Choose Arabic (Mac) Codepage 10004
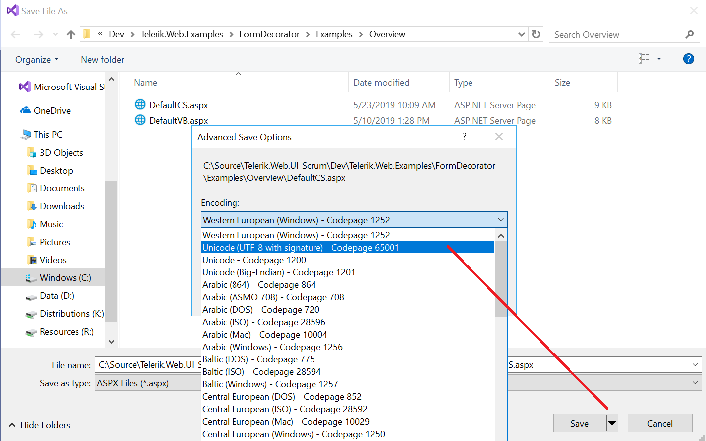 tap(348, 335)
